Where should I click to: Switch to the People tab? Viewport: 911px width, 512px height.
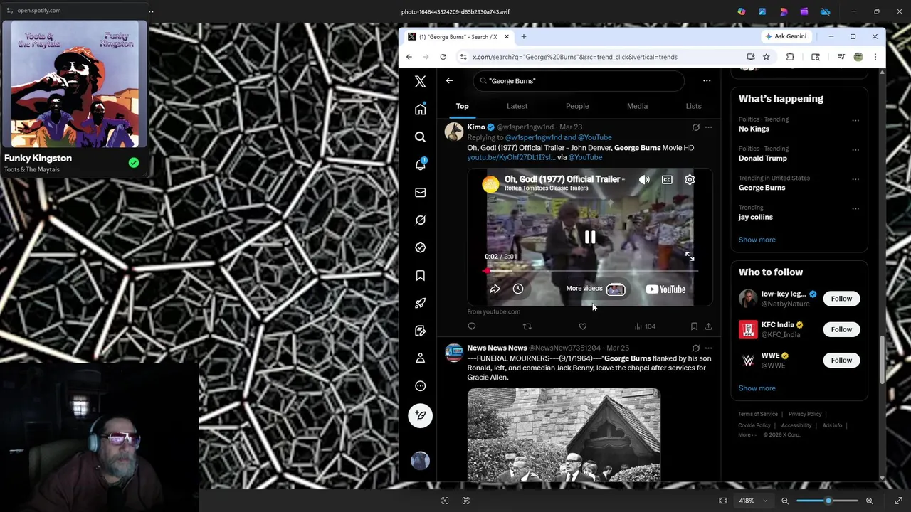click(x=577, y=106)
